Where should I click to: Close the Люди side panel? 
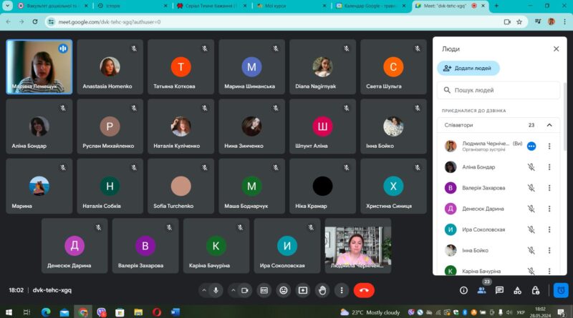pyautogui.click(x=556, y=49)
